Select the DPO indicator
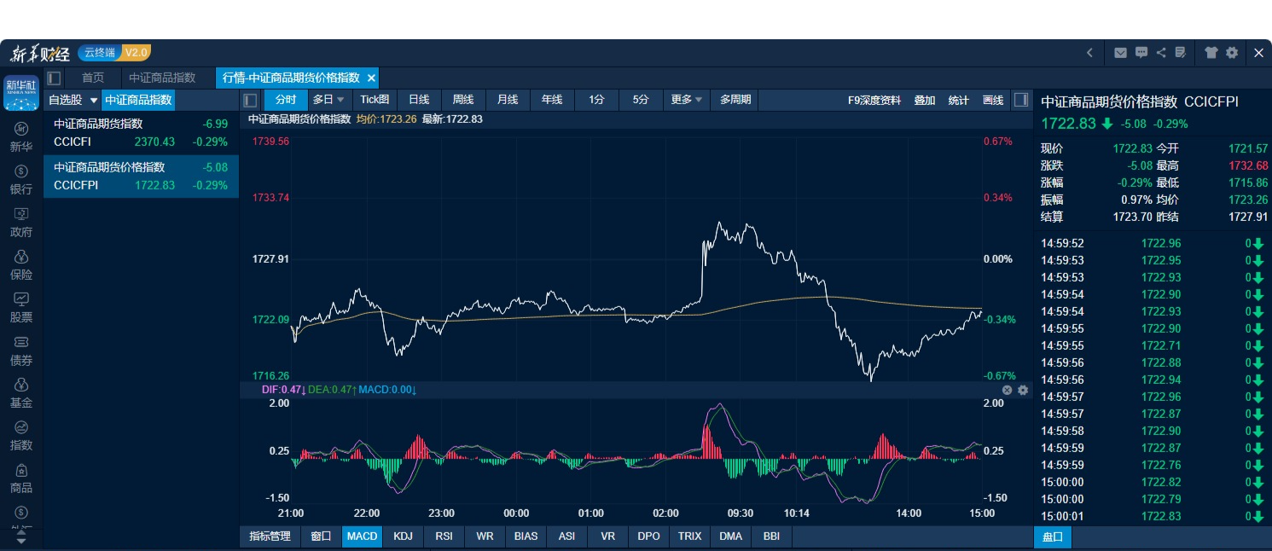Screen dimensions: 1272x551 pyautogui.click(x=648, y=536)
